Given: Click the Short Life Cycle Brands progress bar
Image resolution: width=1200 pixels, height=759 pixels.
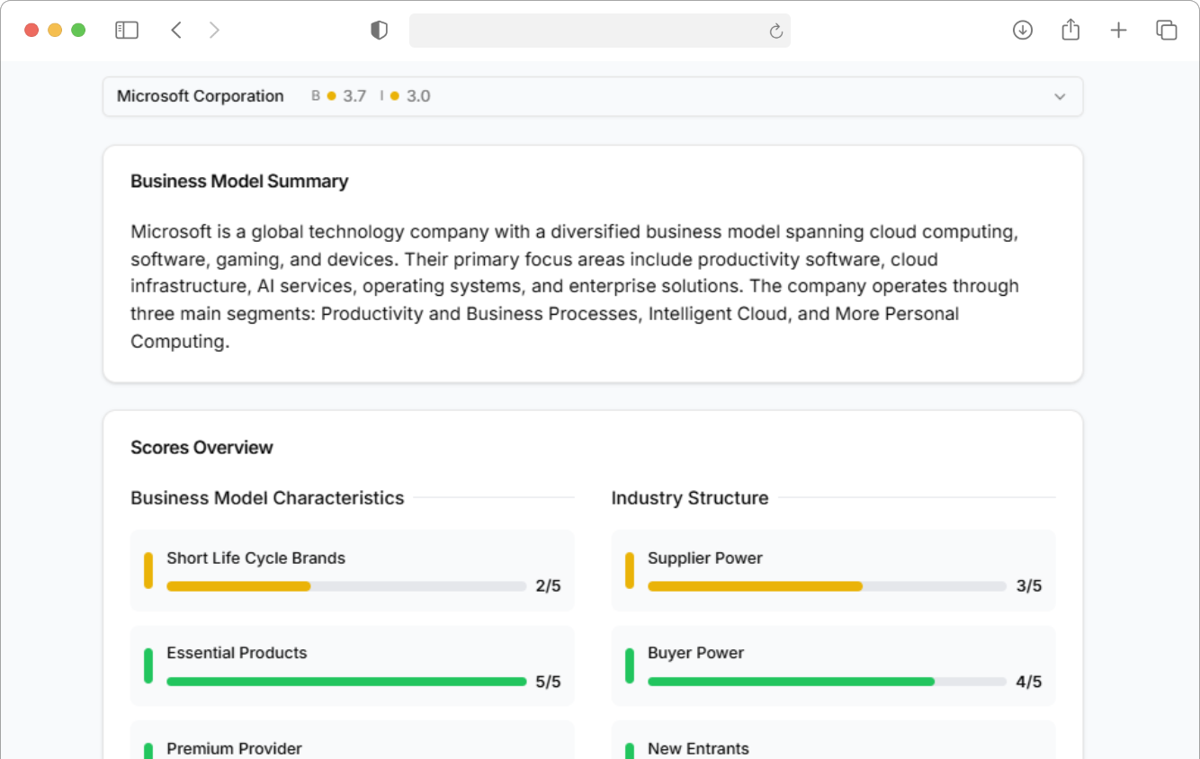Looking at the screenshot, I should pyautogui.click(x=346, y=586).
